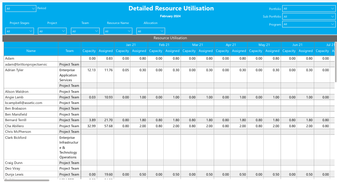Click Bernard Terrill's total assigned 21.70

pyautogui.click(x=106, y=120)
